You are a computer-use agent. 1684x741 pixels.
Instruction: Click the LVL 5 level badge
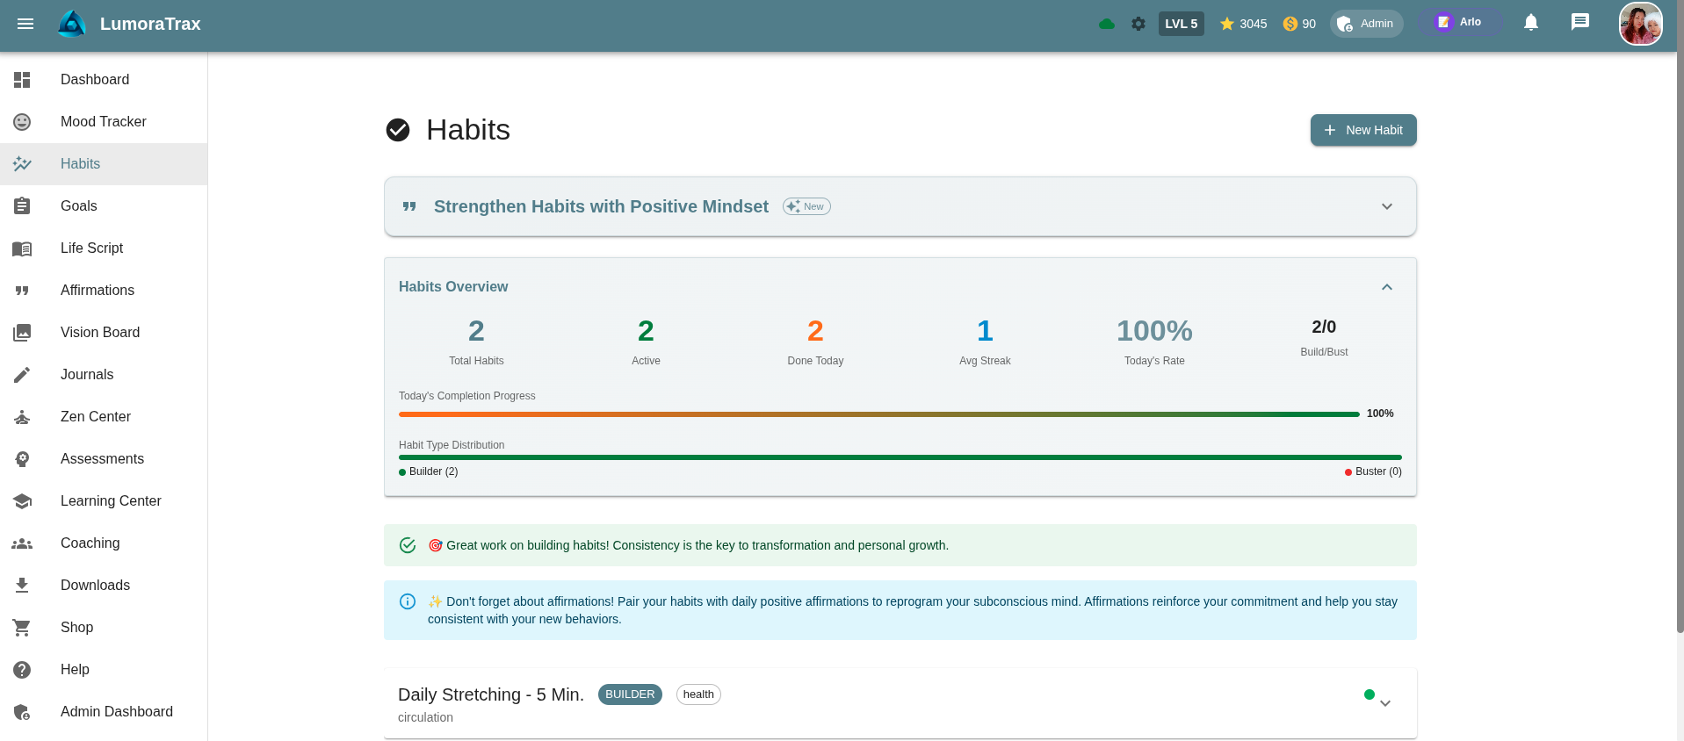pyautogui.click(x=1181, y=24)
